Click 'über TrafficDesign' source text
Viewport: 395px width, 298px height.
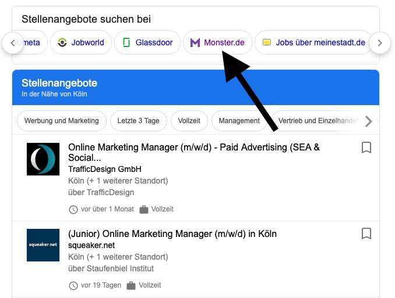[101, 192]
